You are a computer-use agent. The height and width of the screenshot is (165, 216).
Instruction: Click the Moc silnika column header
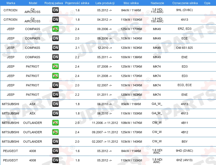[131, 3]
